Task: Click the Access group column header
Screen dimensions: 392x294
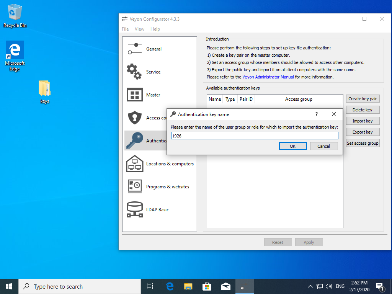Action: [299, 99]
